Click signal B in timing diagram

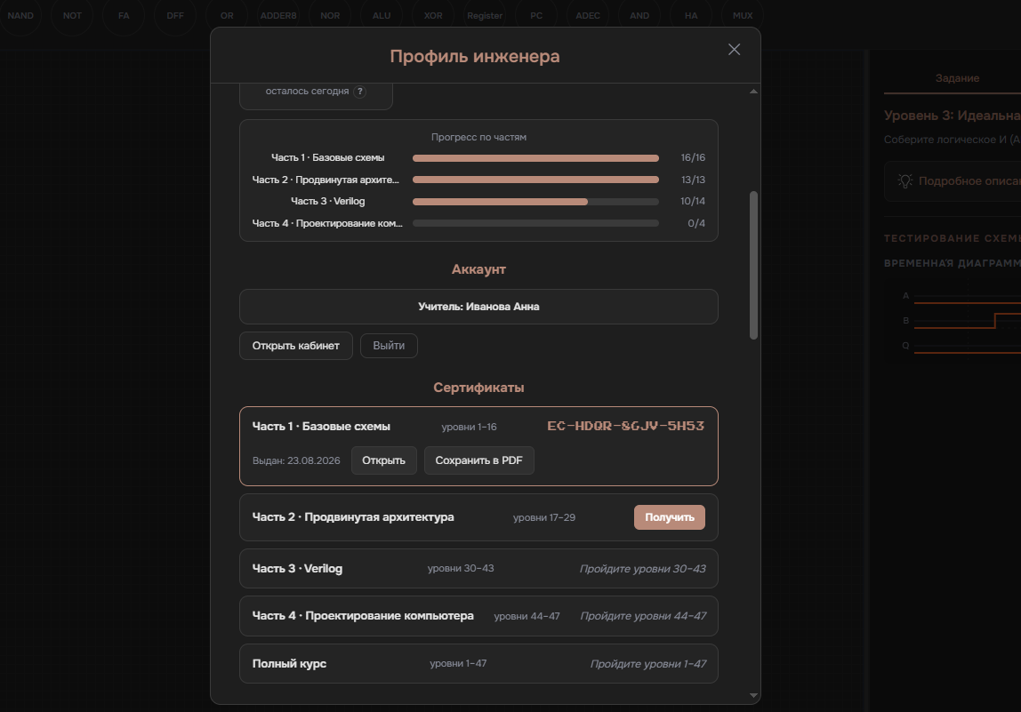[x=905, y=321]
